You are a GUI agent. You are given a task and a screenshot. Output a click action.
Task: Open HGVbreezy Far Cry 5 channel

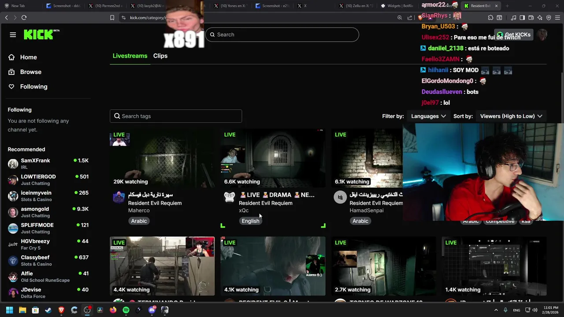[x=48, y=244]
